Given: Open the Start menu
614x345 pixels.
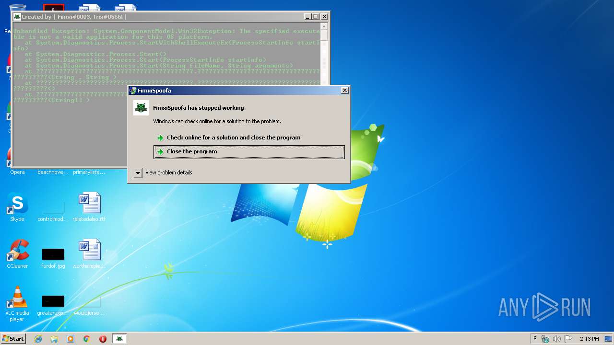Looking at the screenshot, I should click(13, 339).
